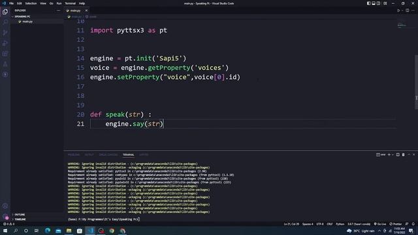Image resolution: width=418 pixels, height=235 pixels.
Task: Click the code minimap
Action: tap(402, 25)
